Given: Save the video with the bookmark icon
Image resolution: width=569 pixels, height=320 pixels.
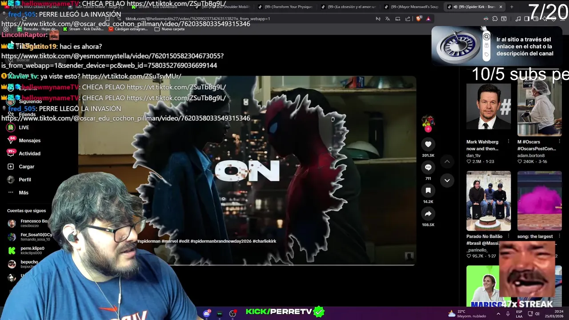Looking at the screenshot, I should point(428,190).
